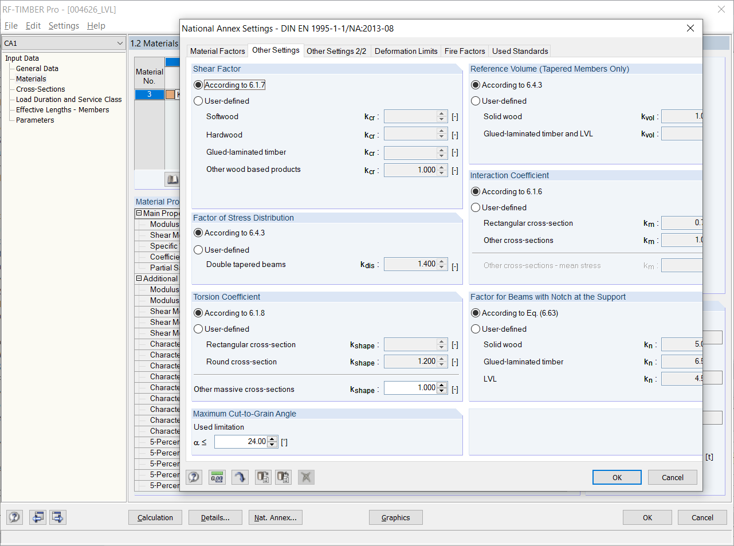This screenshot has width=734, height=546.
Task: Click the first cylinder-and-document settings icon
Action: (x=263, y=477)
